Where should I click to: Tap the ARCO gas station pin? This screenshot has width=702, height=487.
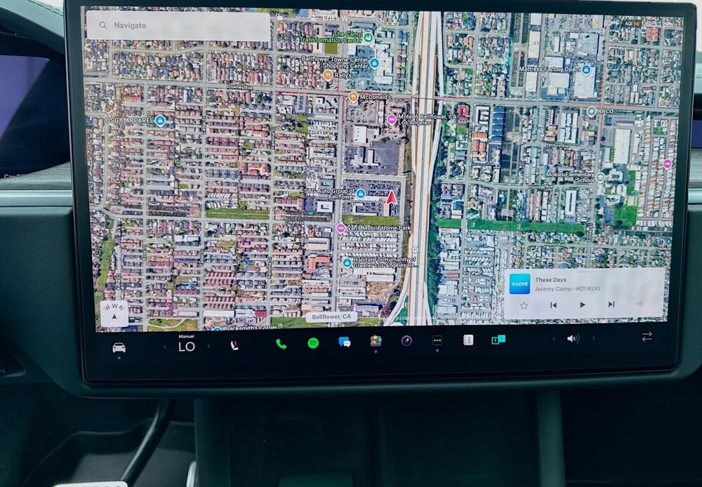tap(591, 111)
